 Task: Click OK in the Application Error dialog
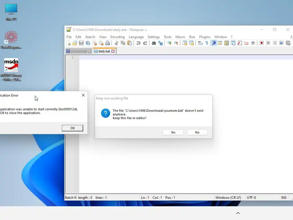[x=72, y=128]
